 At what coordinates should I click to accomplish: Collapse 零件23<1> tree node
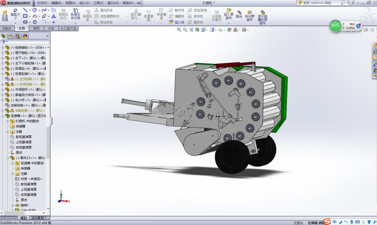pos(7,158)
